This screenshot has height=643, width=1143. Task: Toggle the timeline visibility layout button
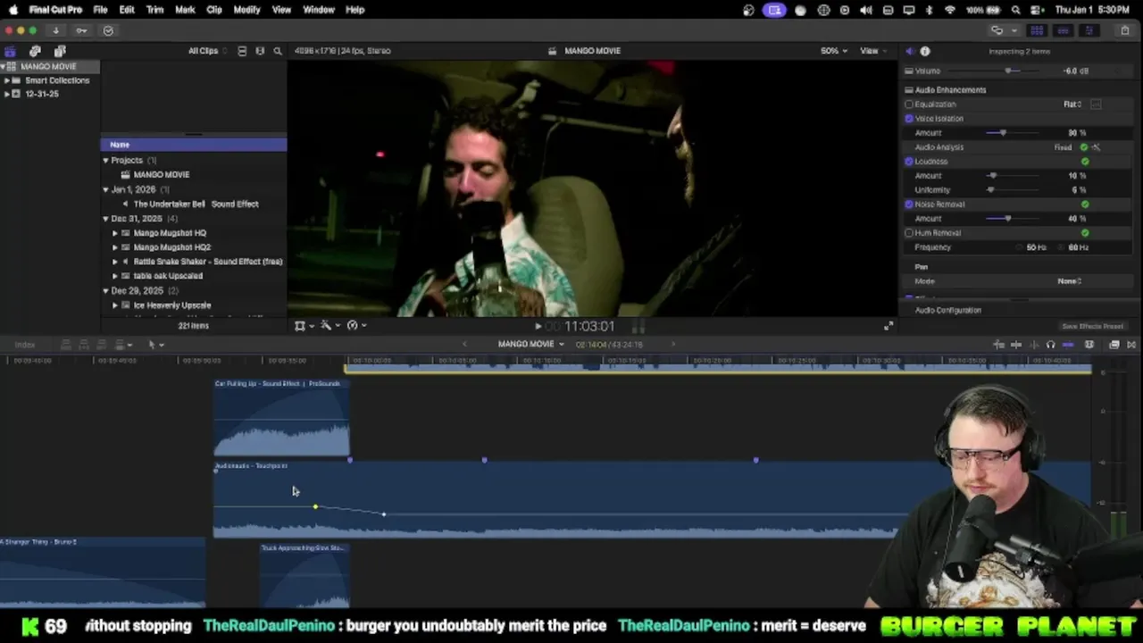[1063, 30]
